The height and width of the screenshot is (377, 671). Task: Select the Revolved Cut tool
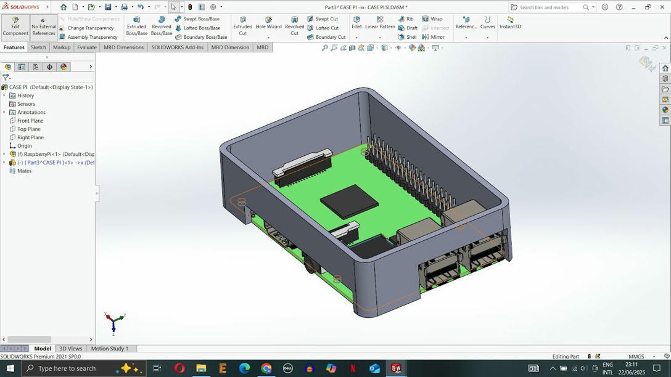pos(294,26)
